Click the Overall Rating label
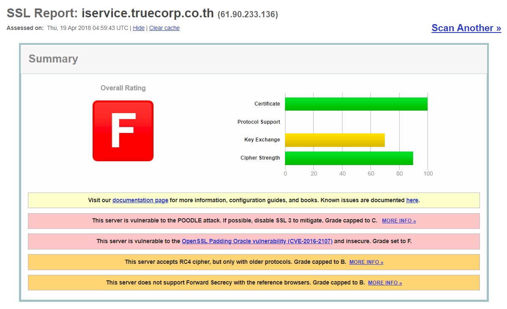This screenshot has width=507, height=309. pos(123,88)
